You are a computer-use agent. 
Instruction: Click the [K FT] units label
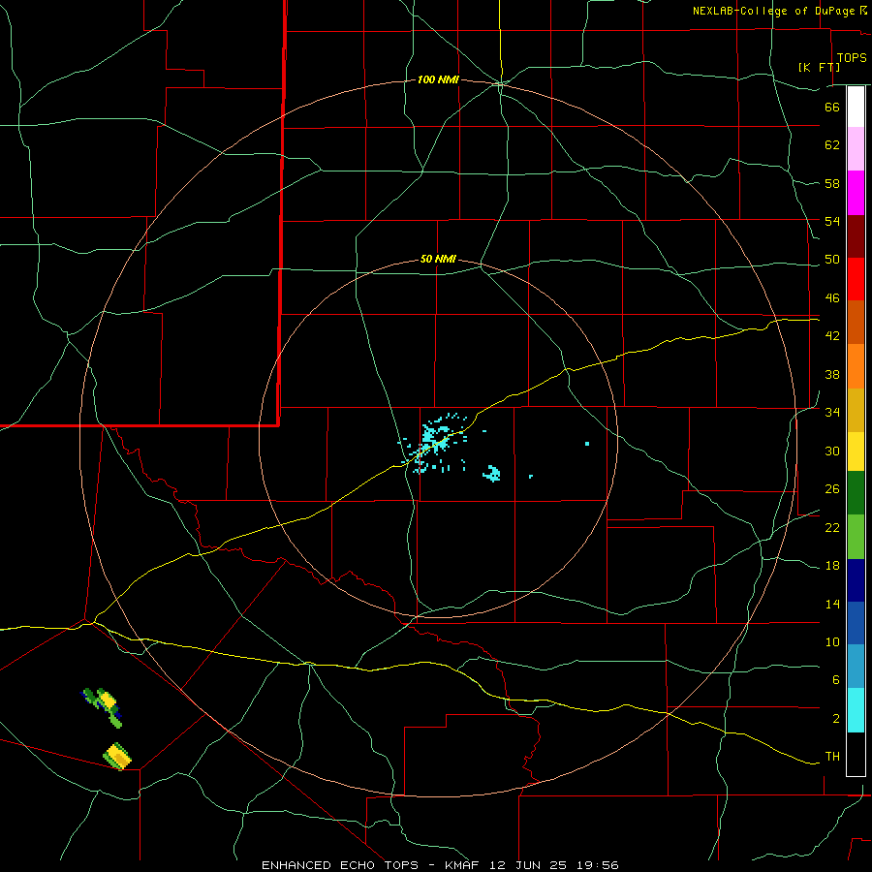point(819,67)
